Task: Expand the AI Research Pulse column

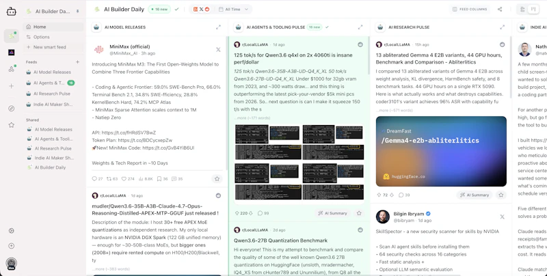Action: (502, 27)
